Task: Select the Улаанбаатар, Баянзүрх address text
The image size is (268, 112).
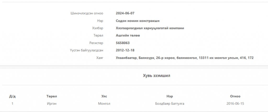Action: point(185,58)
